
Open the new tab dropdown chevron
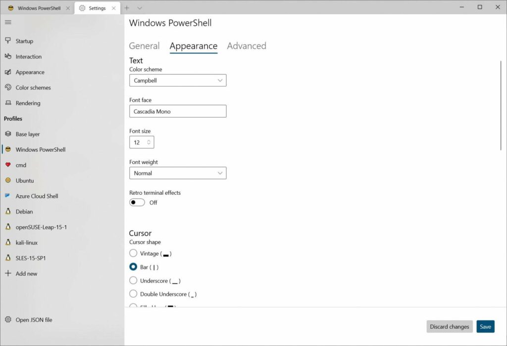[x=139, y=8]
